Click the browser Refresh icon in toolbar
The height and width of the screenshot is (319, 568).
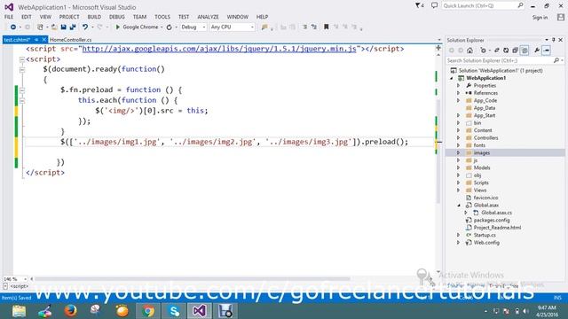coord(170,27)
